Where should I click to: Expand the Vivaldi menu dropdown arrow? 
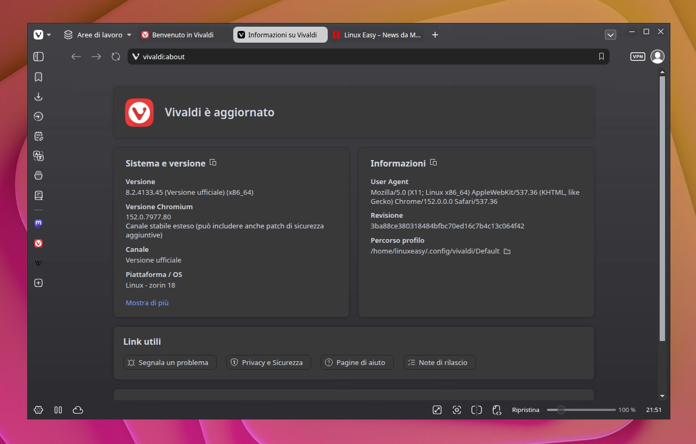coord(49,35)
